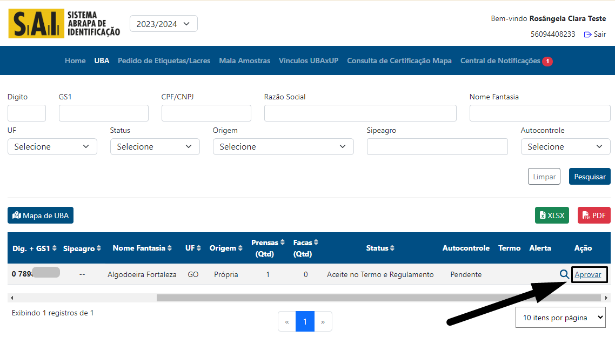Export results as PDF file
Screen dimensions: 615x337
coord(594,215)
